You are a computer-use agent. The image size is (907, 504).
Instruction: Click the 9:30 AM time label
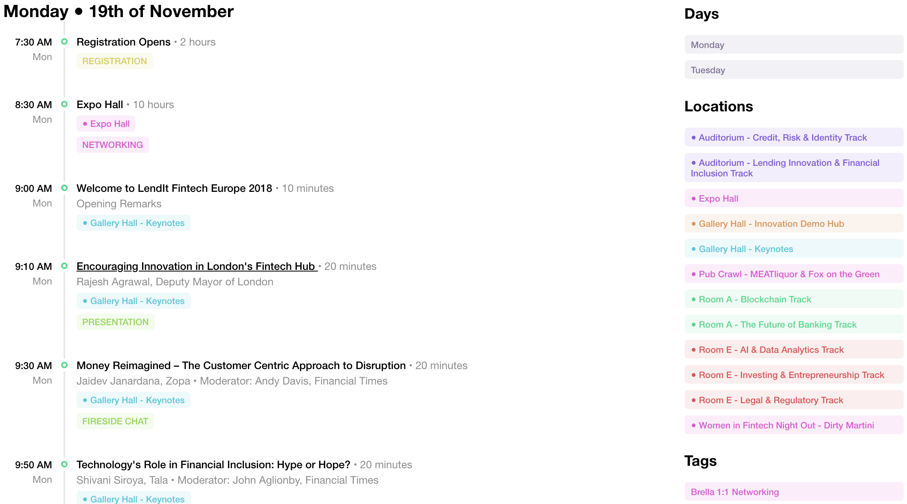(33, 366)
